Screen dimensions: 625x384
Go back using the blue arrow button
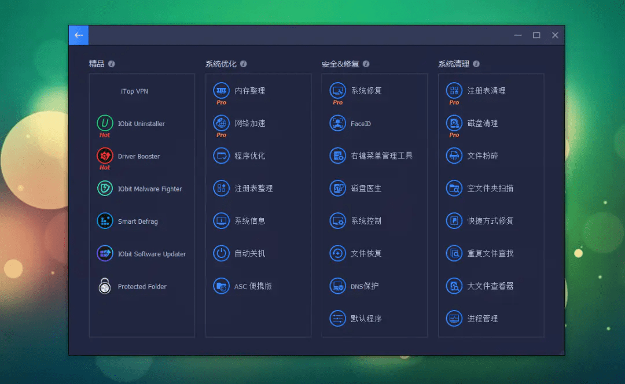point(79,35)
